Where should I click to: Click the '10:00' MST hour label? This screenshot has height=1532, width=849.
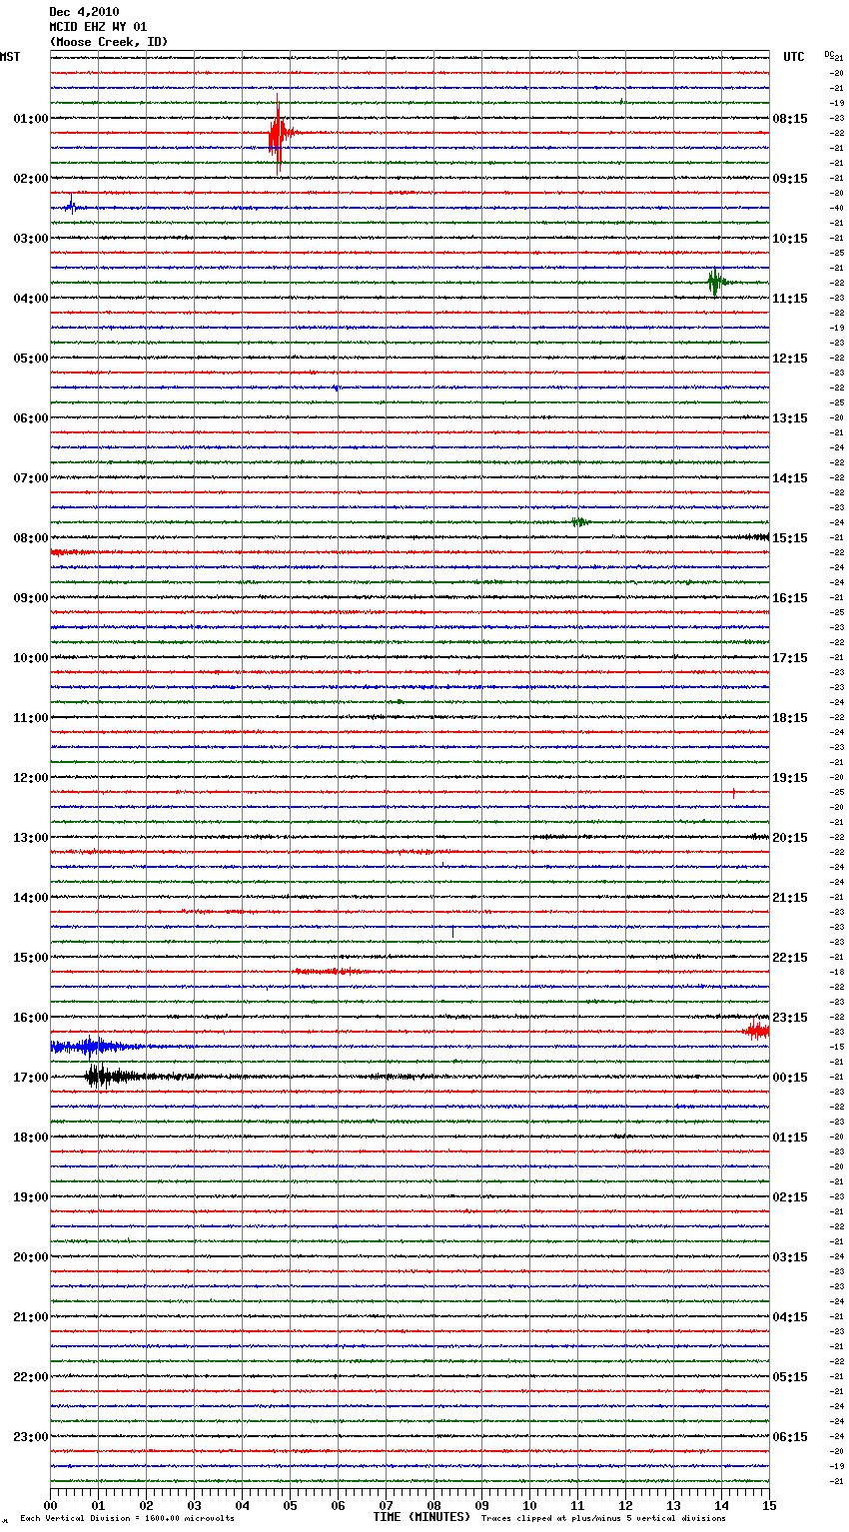(30, 658)
